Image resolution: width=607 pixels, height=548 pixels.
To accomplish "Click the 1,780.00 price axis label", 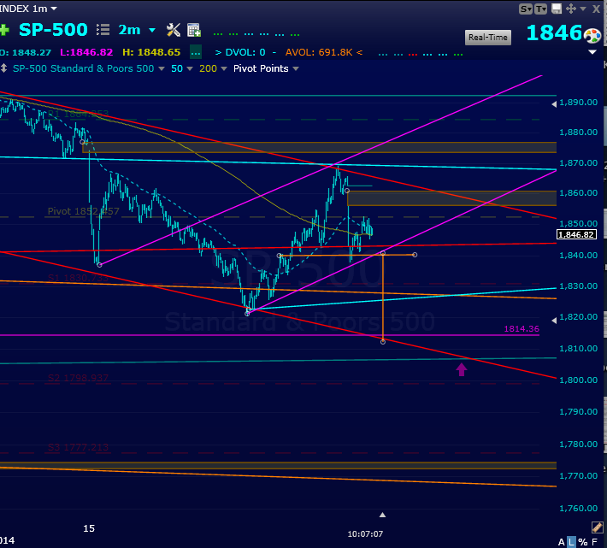I will pyautogui.click(x=578, y=444).
